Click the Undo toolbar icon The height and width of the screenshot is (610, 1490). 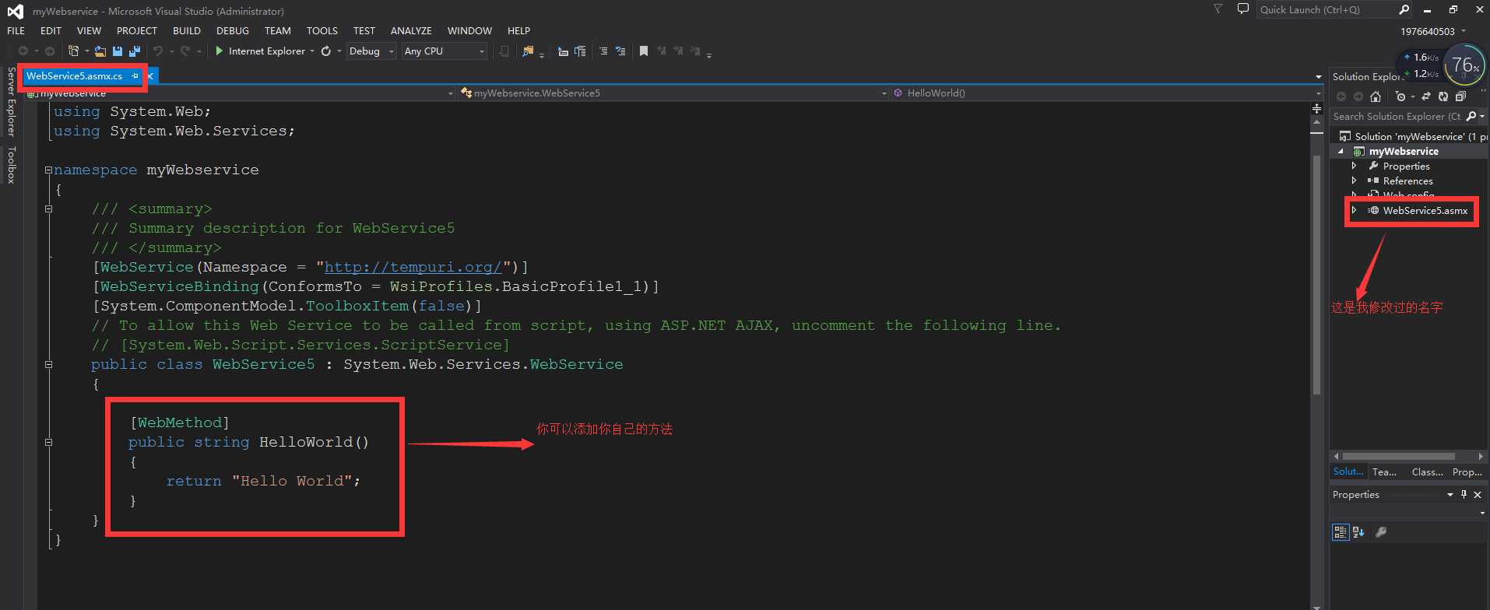pos(157,51)
